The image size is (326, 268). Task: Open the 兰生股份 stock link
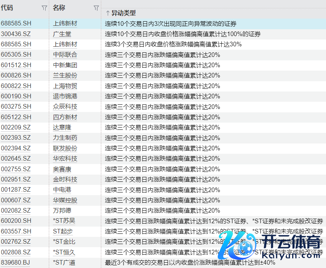coord(65,76)
